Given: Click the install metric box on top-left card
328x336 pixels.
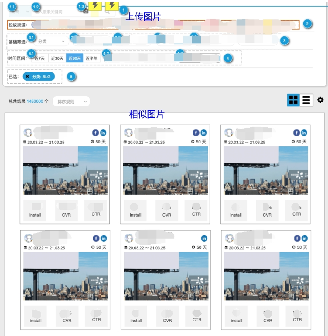Looking at the screenshot, I should (35, 210).
